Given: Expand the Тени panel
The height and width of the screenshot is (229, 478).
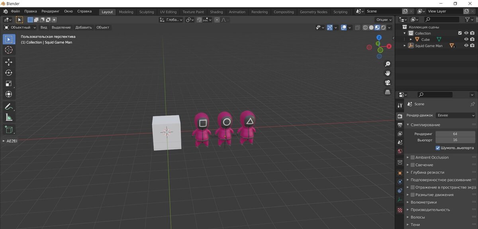Looking at the screenshot, I should coord(408,225).
